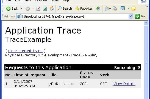This screenshot has width=150, height=99.
Task: Open the Help menu
Action: point(66,1)
